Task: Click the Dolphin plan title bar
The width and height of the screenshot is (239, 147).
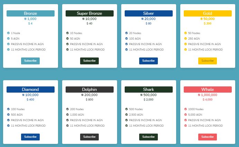Action: click(89, 90)
